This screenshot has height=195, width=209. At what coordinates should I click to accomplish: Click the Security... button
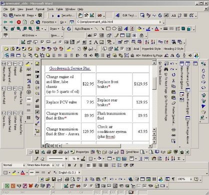tap(66, 15)
